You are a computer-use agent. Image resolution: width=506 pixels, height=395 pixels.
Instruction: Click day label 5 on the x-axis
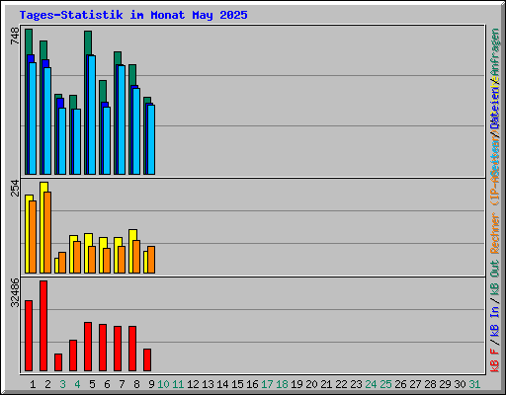point(92,384)
